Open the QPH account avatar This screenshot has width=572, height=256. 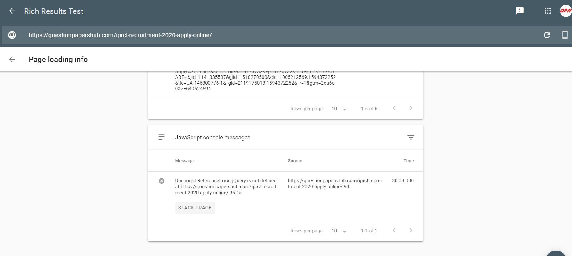[x=565, y=11]
